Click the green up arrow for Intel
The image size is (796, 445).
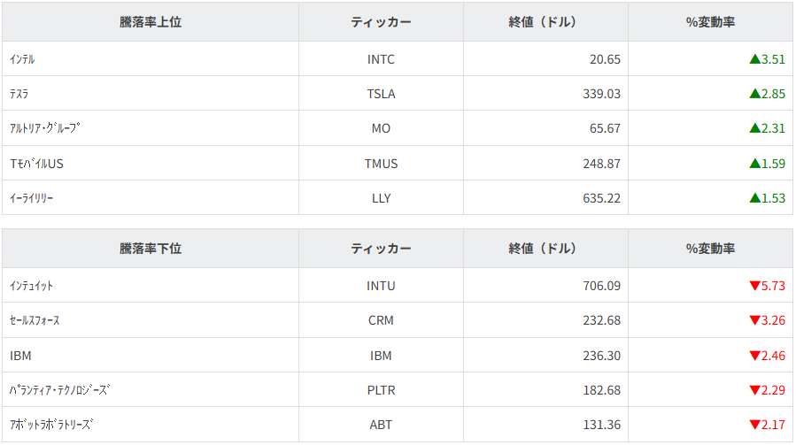pos(754,59)
